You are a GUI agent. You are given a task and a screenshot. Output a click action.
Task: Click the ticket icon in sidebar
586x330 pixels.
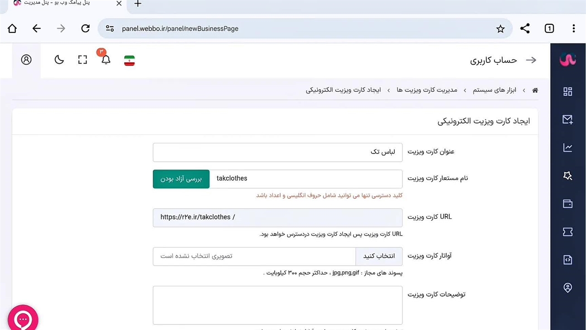click(568, 232)
